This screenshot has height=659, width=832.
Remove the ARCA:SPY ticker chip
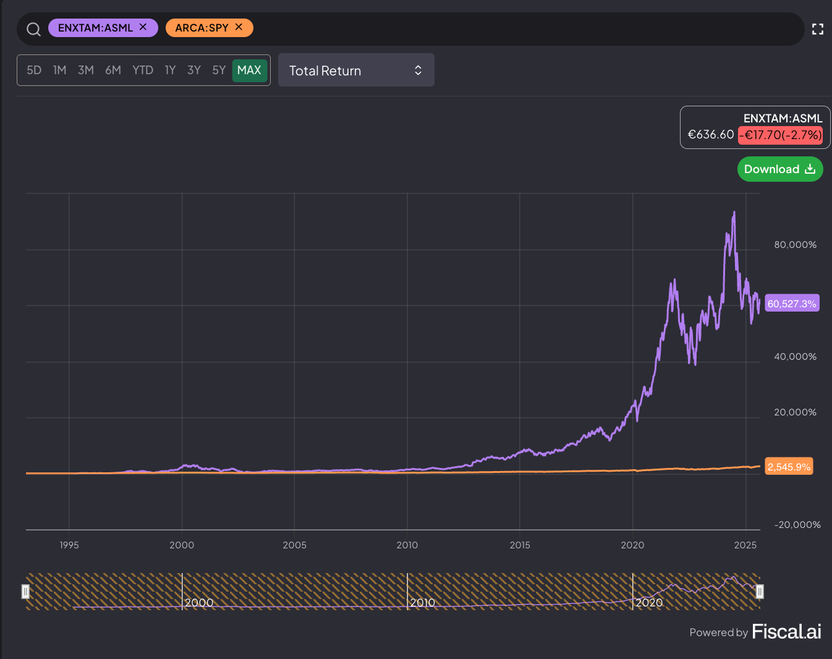[x=239, y=27]
